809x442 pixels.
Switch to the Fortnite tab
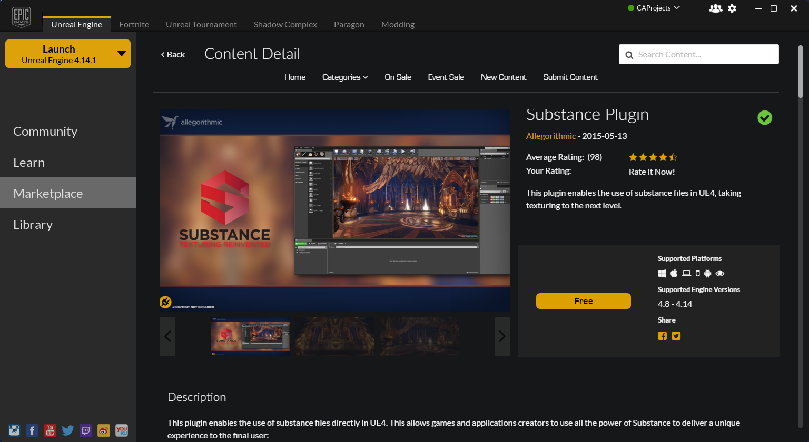(134, 24)
